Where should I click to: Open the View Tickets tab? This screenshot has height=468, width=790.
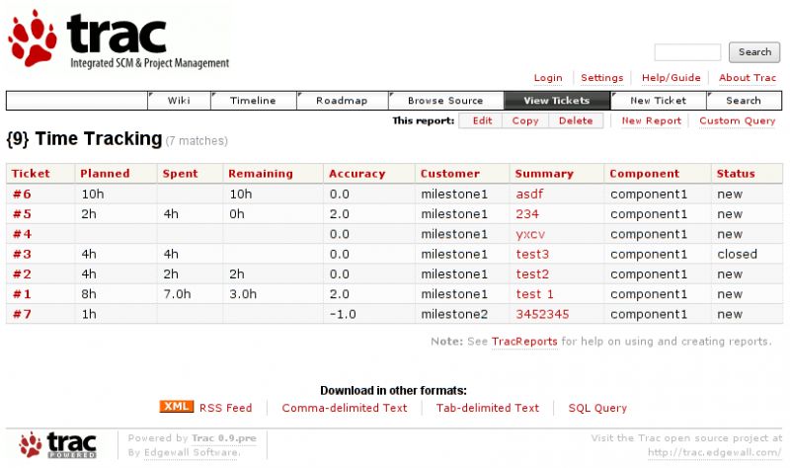click(x=557, y=101)
